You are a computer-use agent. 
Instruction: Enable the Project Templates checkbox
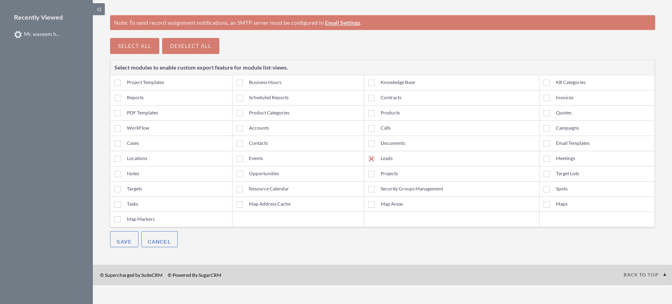[118, 83]
